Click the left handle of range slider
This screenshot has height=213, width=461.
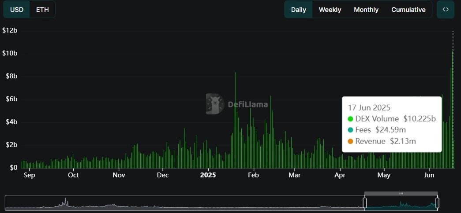364,203
